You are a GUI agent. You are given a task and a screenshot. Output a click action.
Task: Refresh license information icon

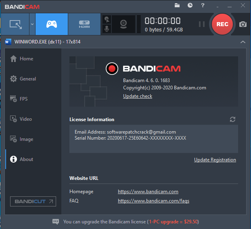232,119
